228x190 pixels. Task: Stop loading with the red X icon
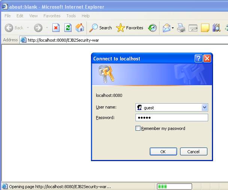pyautogui.click(x=56, y=28)
